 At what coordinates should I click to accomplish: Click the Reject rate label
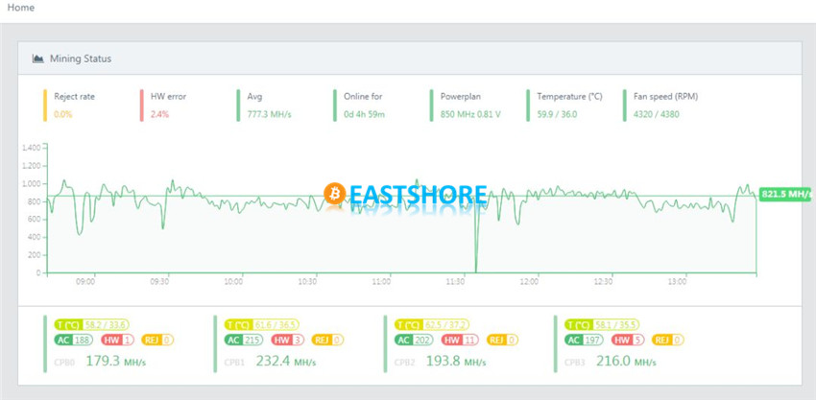(75, 96)
